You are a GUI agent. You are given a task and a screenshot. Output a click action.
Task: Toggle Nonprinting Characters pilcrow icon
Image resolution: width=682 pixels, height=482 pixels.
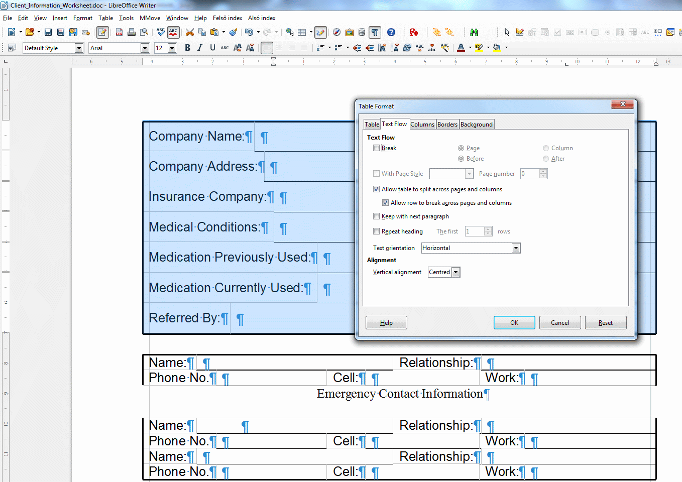pyautogui.click(x=375, y=32)
